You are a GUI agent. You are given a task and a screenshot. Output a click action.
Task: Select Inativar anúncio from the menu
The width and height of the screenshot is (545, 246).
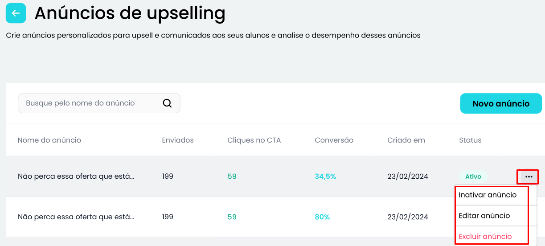tap(488, 195)
